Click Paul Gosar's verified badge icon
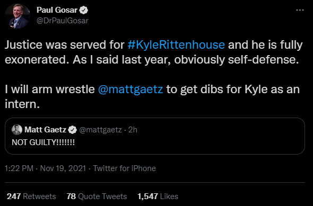Viewport: 313px width, 206px height. pos(84,10)
